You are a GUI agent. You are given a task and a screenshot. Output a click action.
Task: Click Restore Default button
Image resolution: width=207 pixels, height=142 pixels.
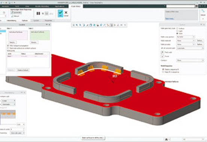point(23,70)
